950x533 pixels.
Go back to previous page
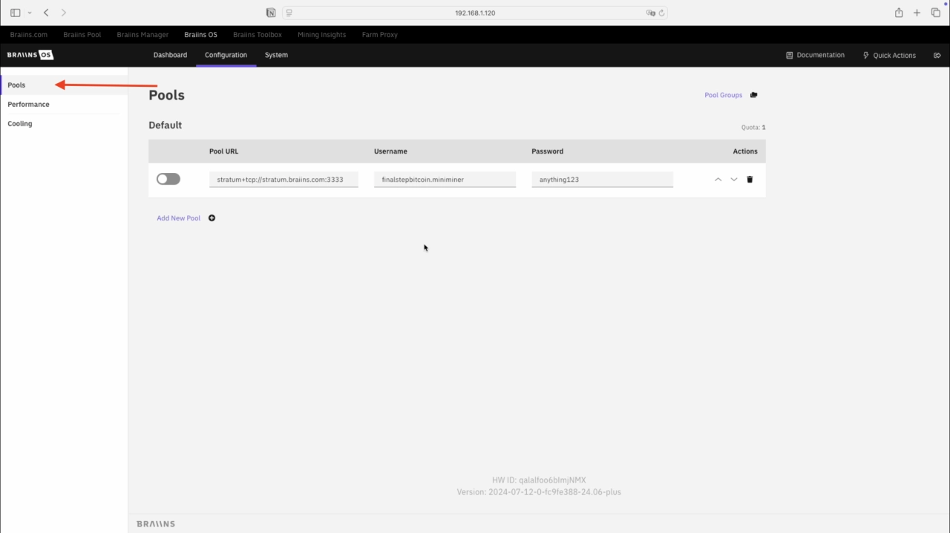46,13
